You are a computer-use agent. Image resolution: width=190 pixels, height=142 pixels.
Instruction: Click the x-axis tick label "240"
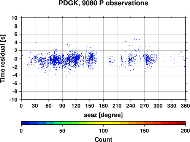point(131,106)
